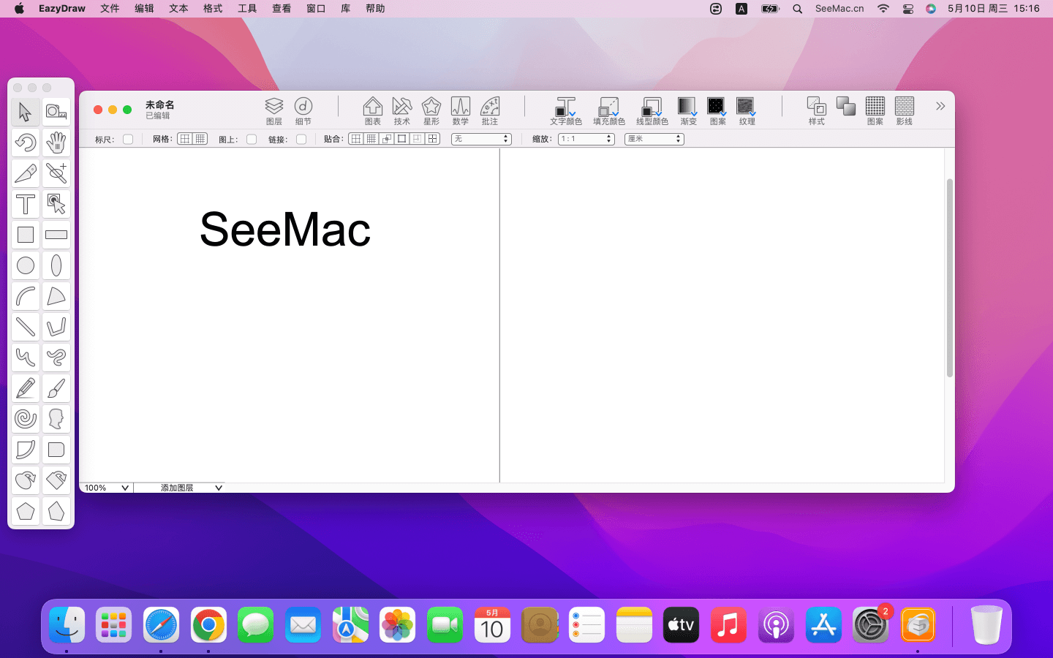Open the 图表 chart tools
1053x658 pixels.
coord(373,111)
